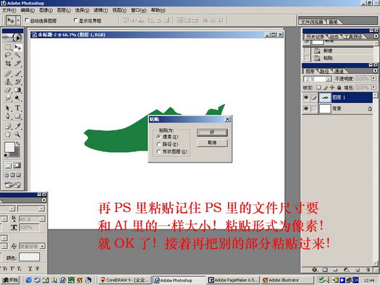The width and height of the screenshot is (380, 285).
Task: Click the foreground color swatch
Action: point(10,147)
